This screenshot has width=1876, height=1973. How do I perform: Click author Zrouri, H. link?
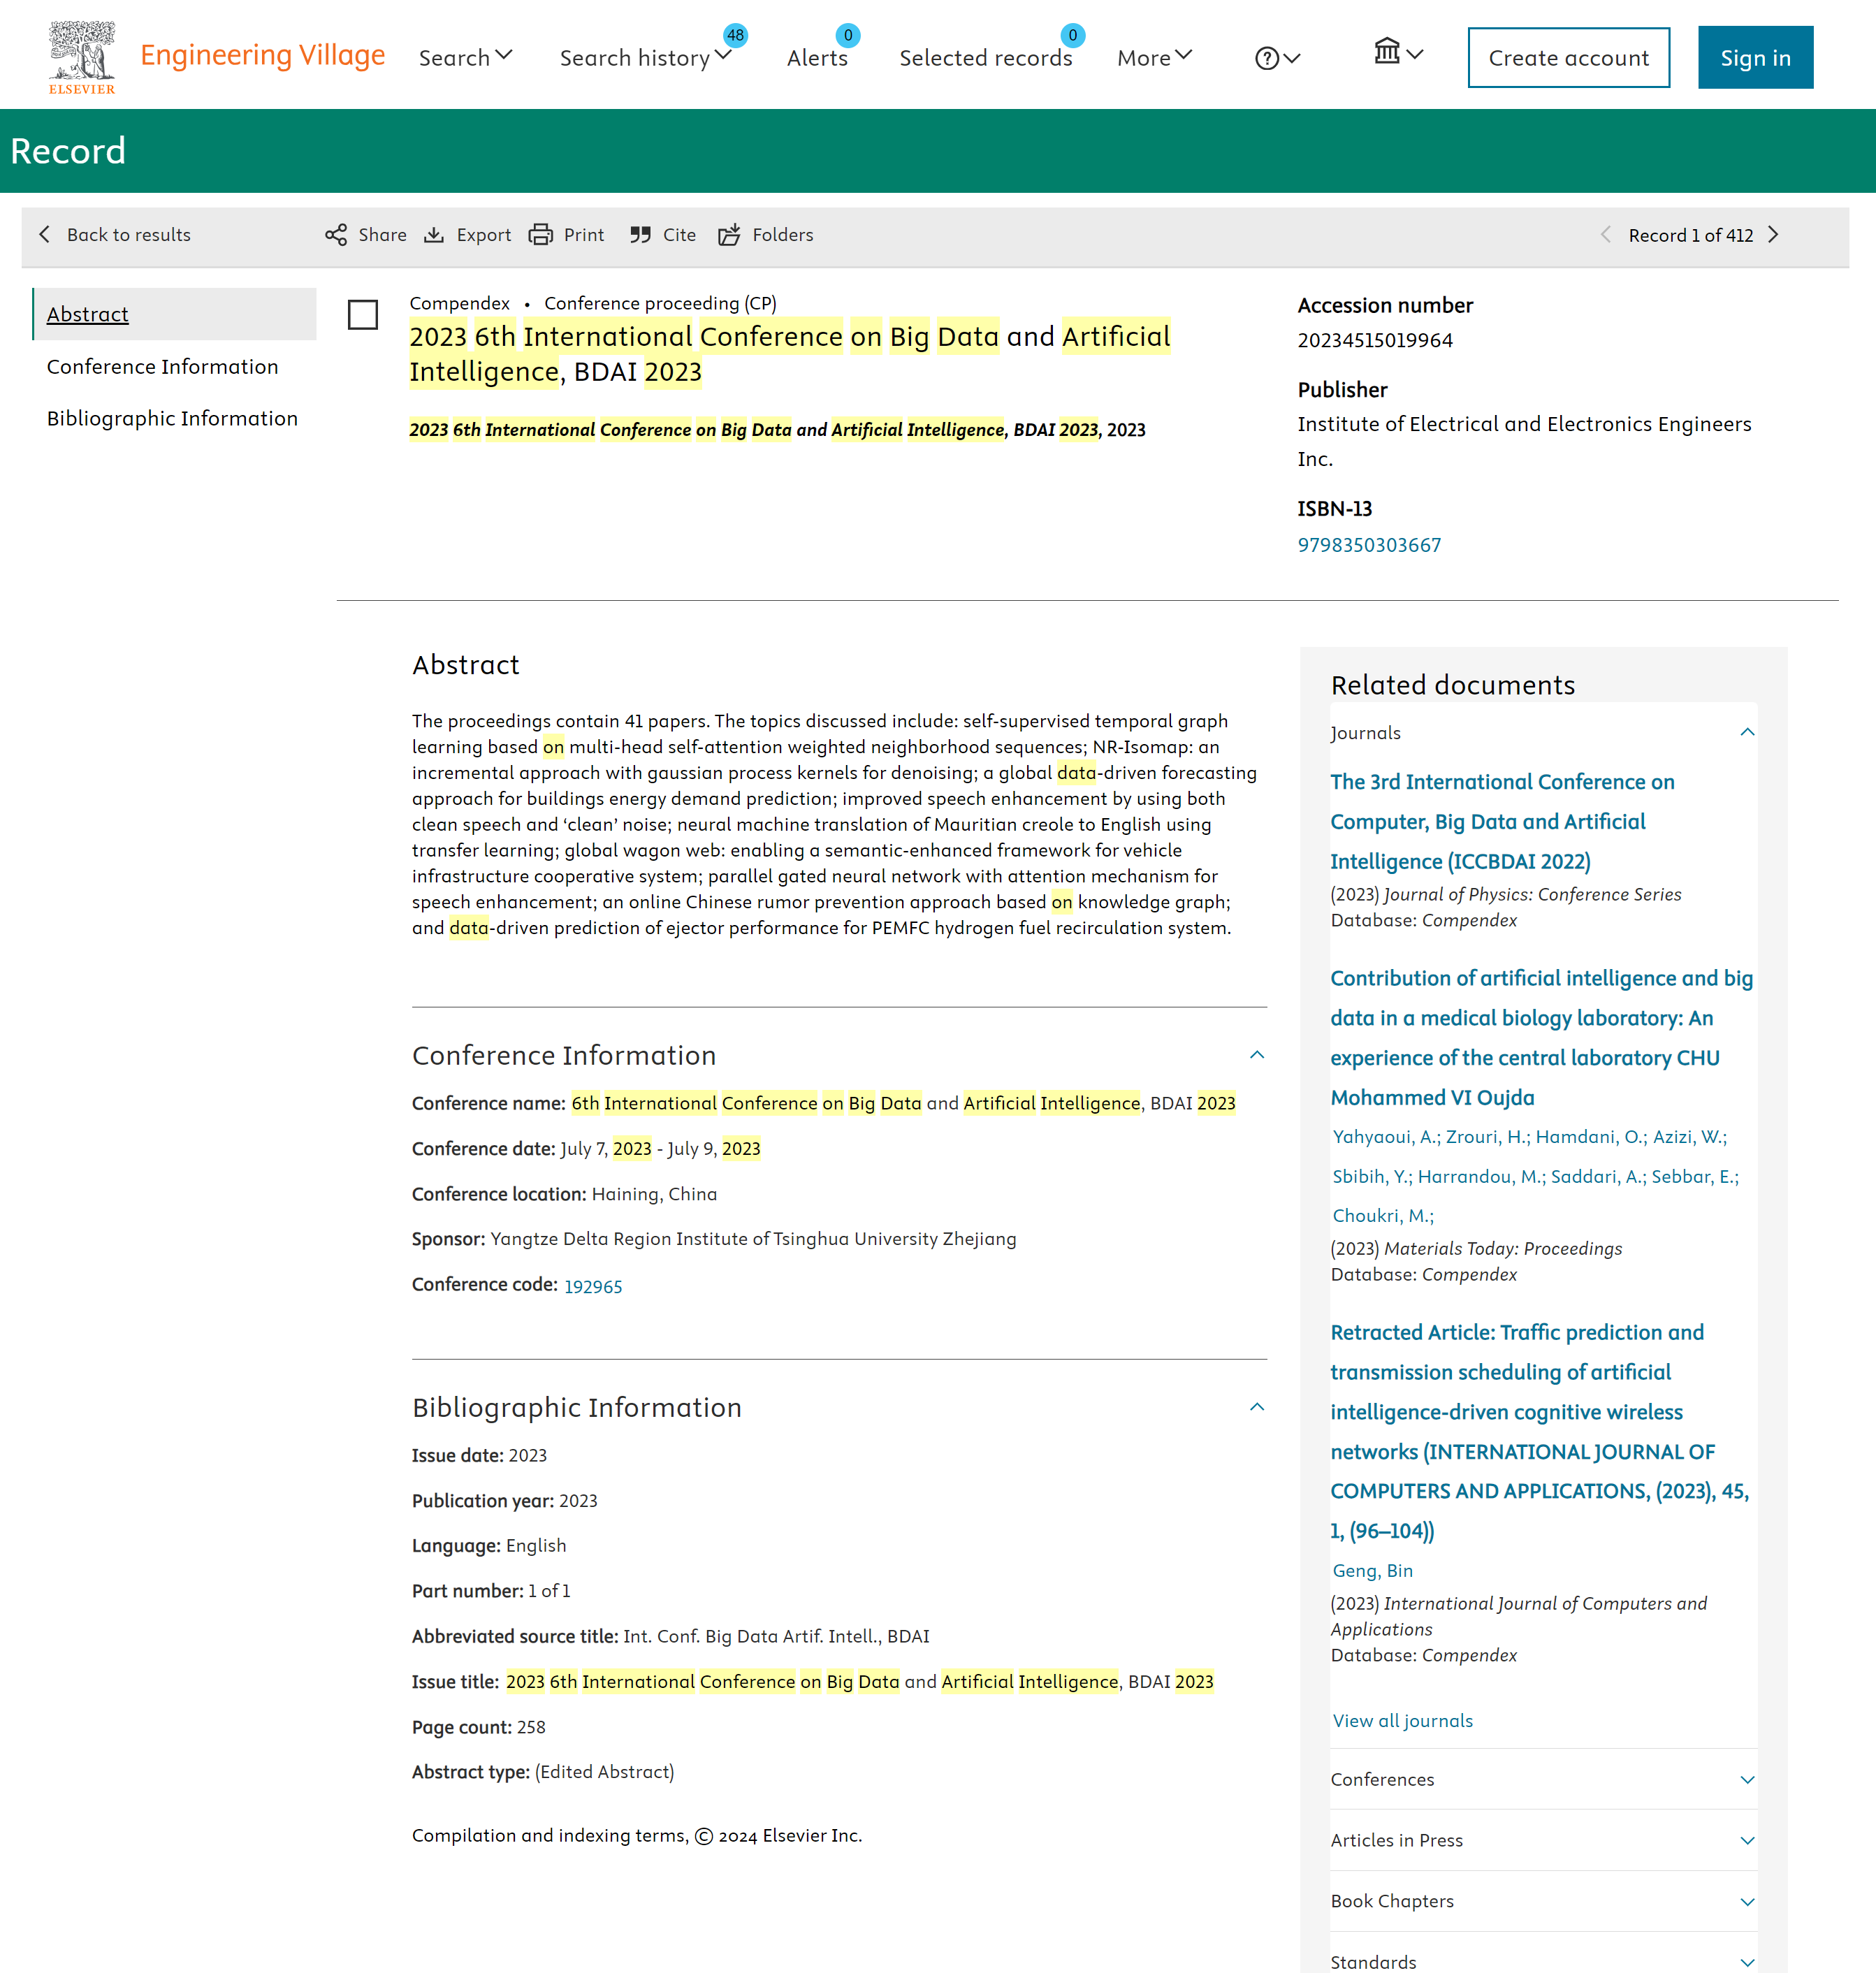click(1488, 1137)
